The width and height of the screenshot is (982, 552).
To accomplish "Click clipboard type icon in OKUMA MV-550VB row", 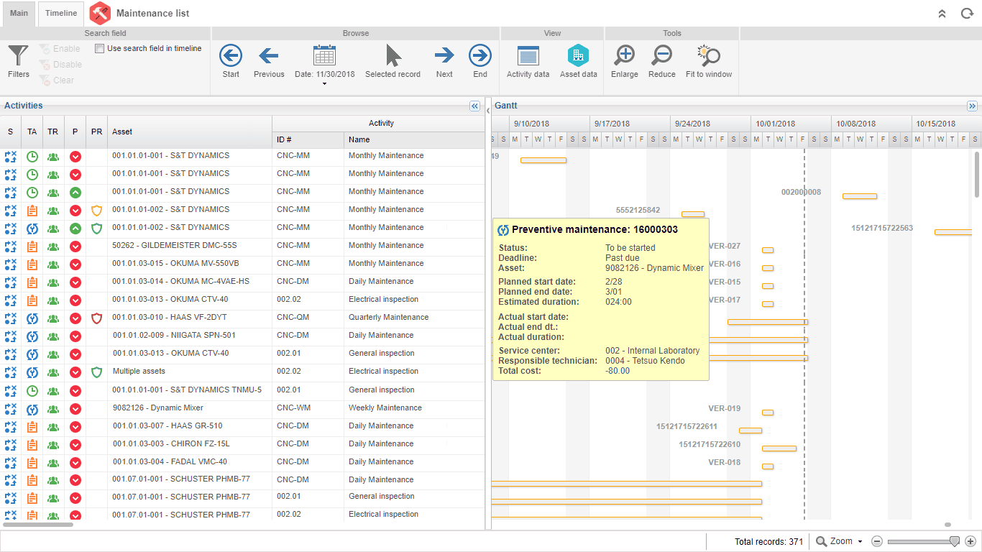I will 32,264.
